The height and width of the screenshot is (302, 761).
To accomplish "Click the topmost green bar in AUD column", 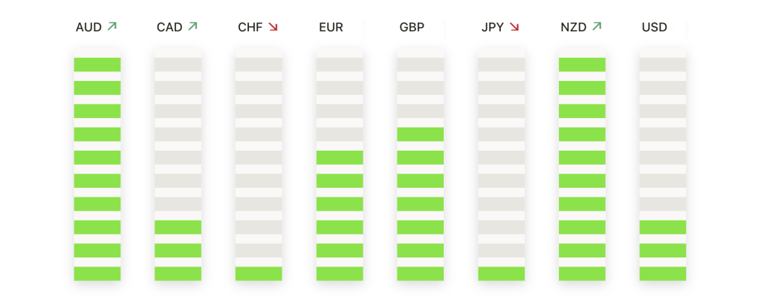I will pos(97,65).
